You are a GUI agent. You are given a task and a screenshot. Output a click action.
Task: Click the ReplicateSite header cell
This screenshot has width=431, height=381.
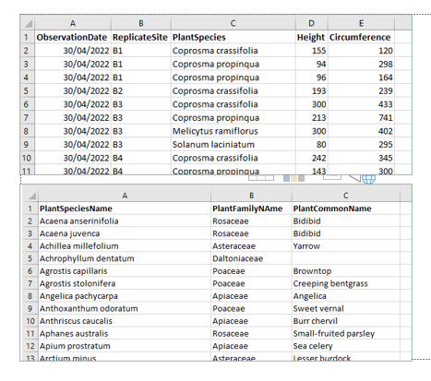pos(141,37)
